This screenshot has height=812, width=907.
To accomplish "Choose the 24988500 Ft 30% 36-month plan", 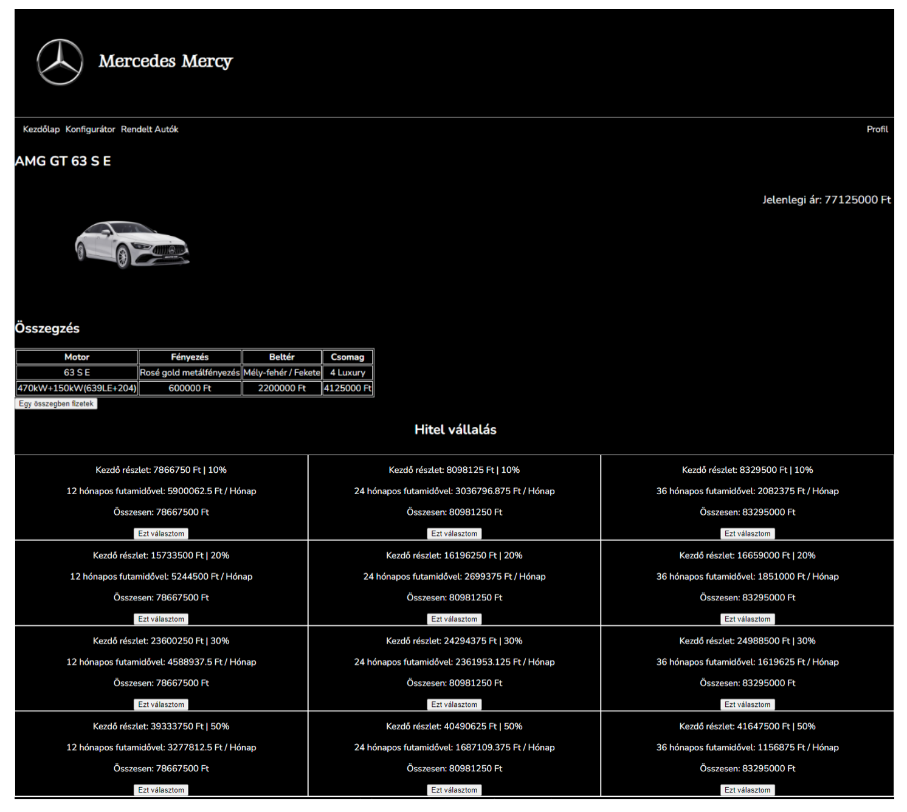I will point(747,705).
